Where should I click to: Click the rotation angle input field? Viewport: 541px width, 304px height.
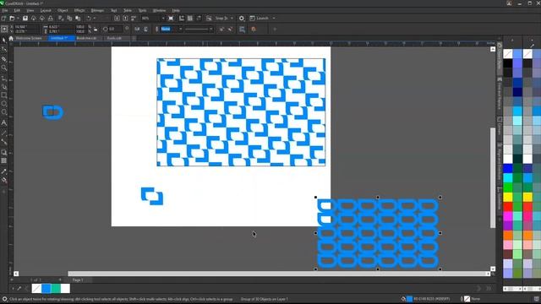[x=115, y=30]
